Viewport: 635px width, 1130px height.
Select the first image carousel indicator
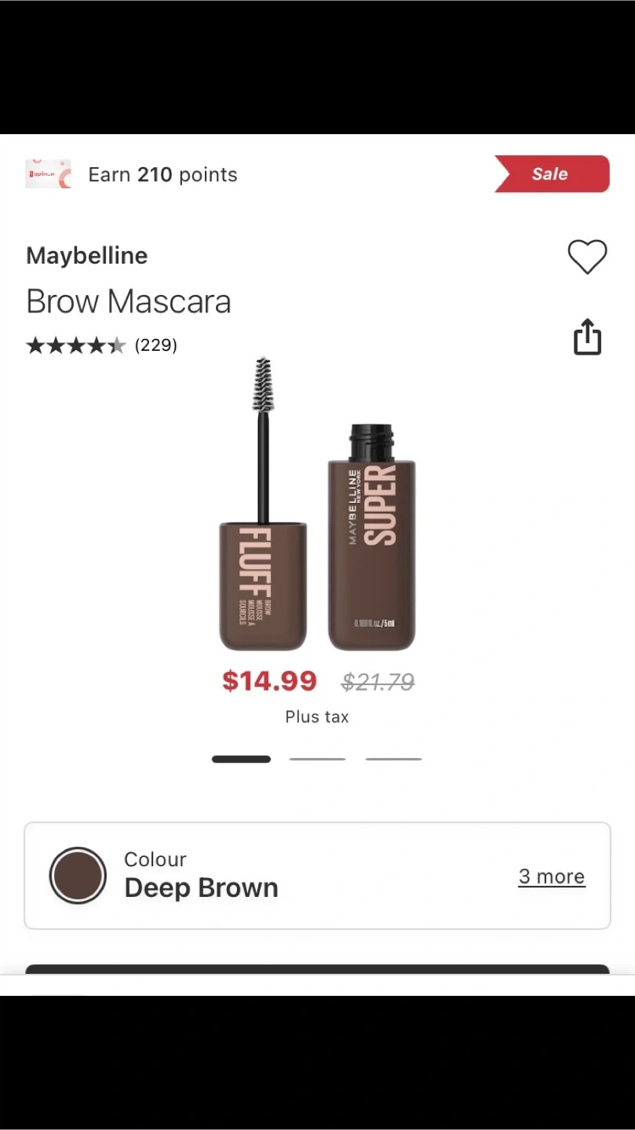(241, 759)
